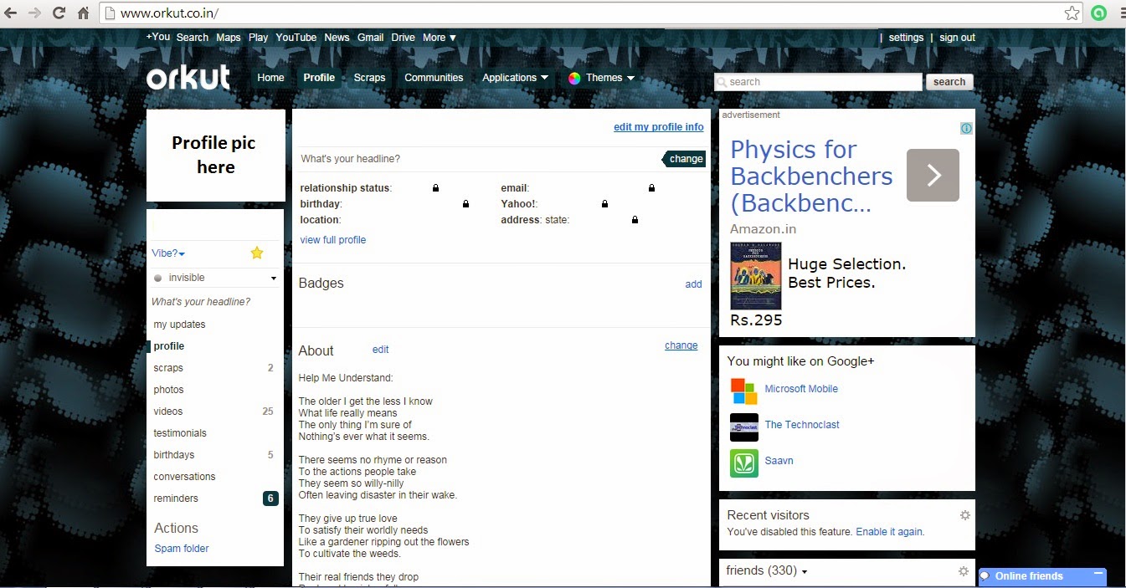Image resolution: width=1126 pixels, height=588 pixels.
Task: Click lock icon beside email
Action: (651, 188)
